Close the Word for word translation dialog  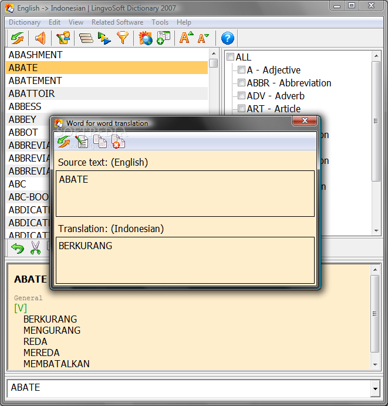(x=305, y=120)
